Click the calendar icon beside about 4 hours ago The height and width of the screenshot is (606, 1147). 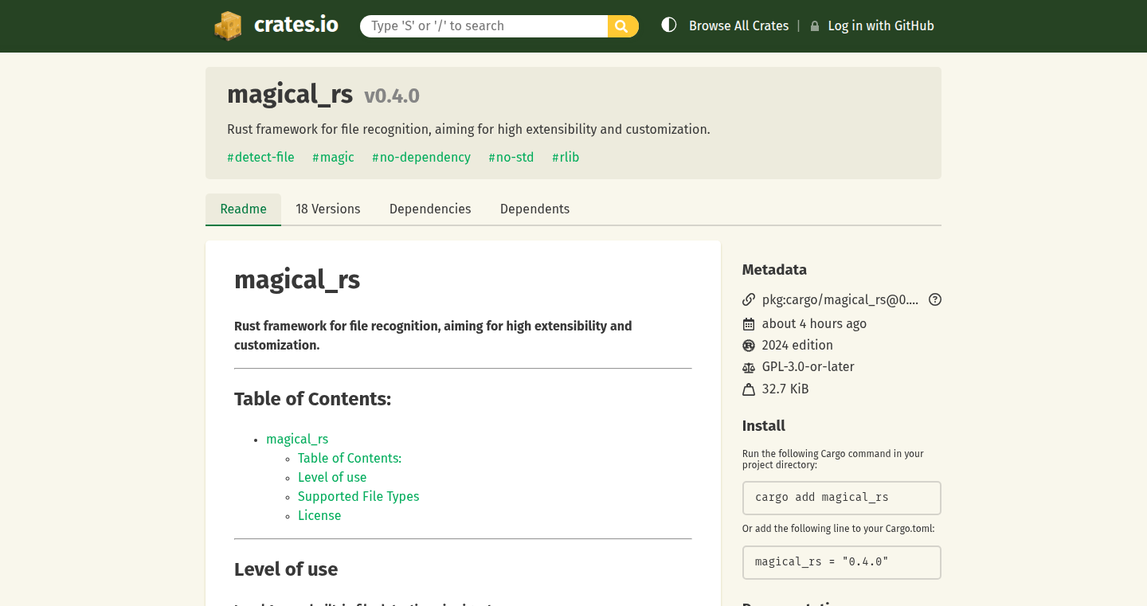[749, 324]
